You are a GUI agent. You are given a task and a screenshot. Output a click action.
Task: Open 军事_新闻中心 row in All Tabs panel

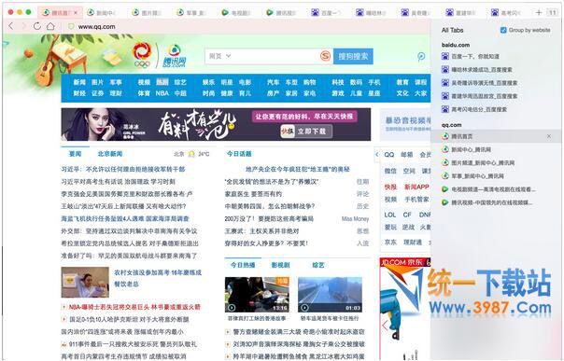(497, 176)
